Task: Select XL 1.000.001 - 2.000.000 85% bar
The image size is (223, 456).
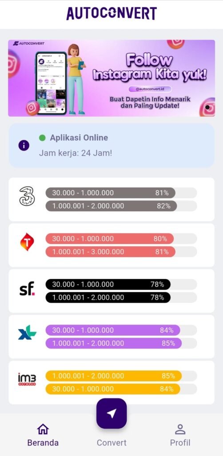Action: pyautogui.click(x=114, y=343)
